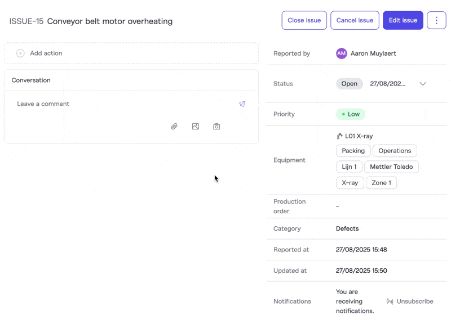
Task: Click the camera capture icon
Action: pyautogui.click(x=216, y=127)
